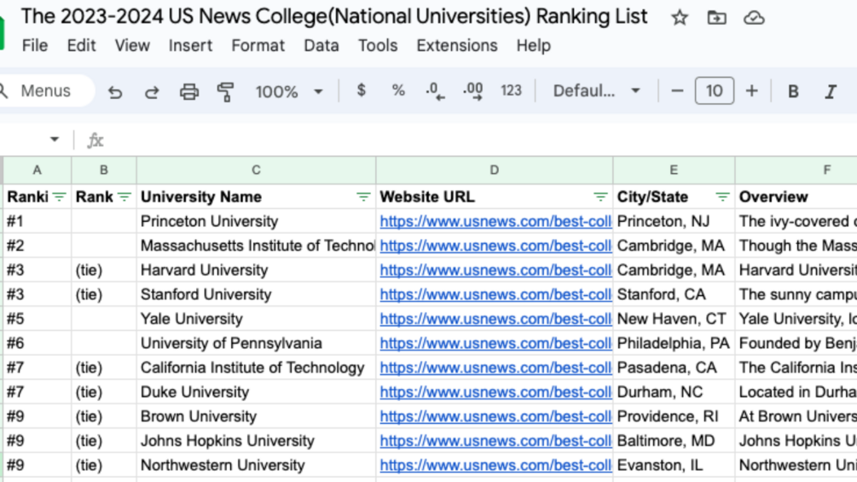Click the redo arrow
857x482 pixels.
coord(152,91)
